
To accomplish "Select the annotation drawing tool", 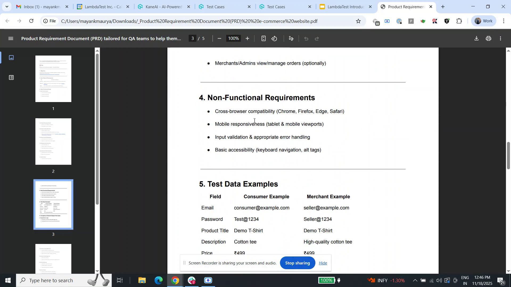I will tap(291, 38).
